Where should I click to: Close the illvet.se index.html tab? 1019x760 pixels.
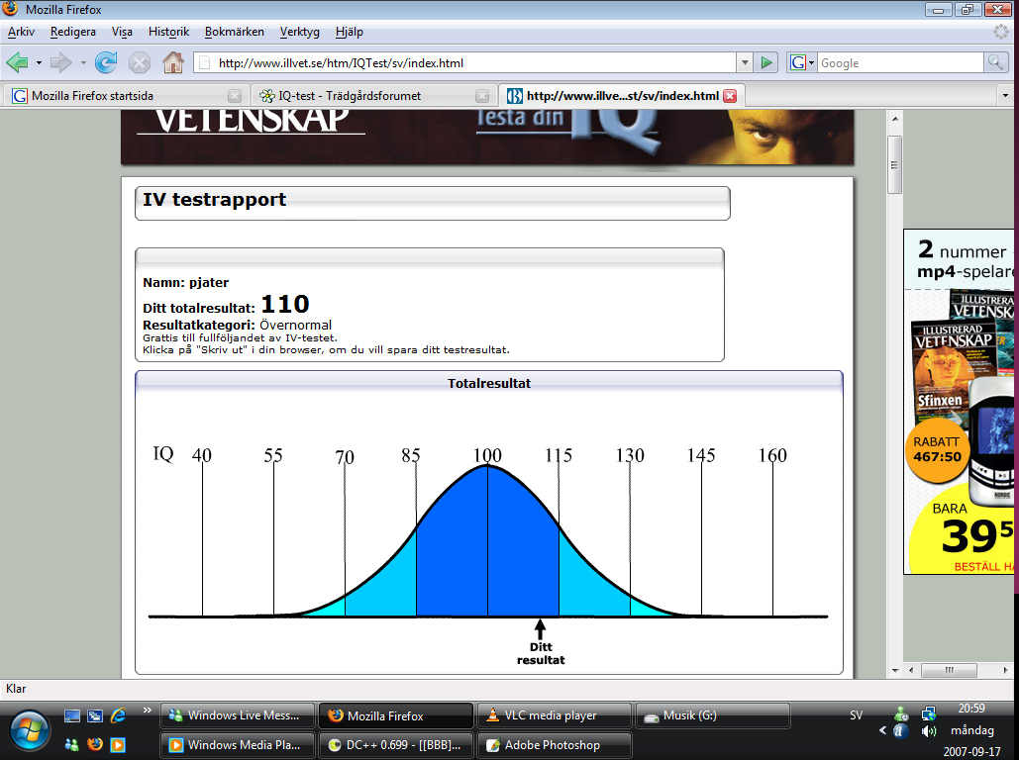(x=730, y=96)
